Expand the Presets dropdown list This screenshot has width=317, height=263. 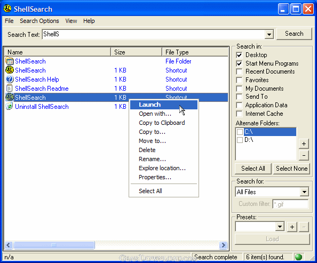[x=280, y=227]
